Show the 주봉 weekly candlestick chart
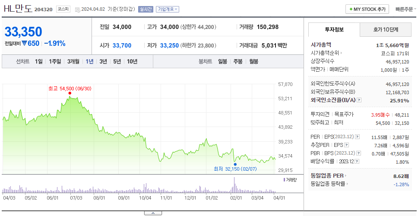The image size is (418, 216). (x=238, y=62)
